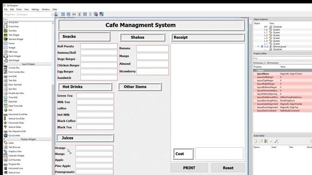The height and width of the screenshot is (175, 312).
Task: Select the Hot Drinks label on form
Action: click(85, 87)
